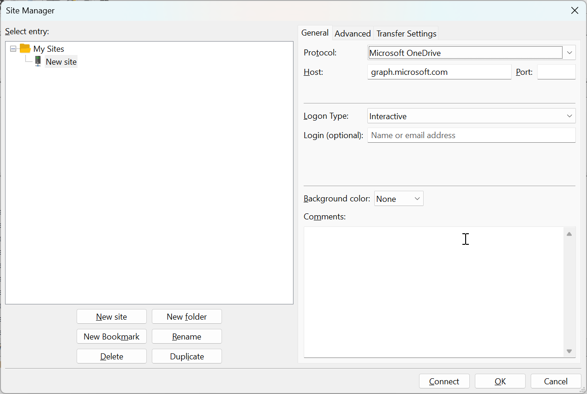Open the Logon Type dropdown

tap(471, 116)
